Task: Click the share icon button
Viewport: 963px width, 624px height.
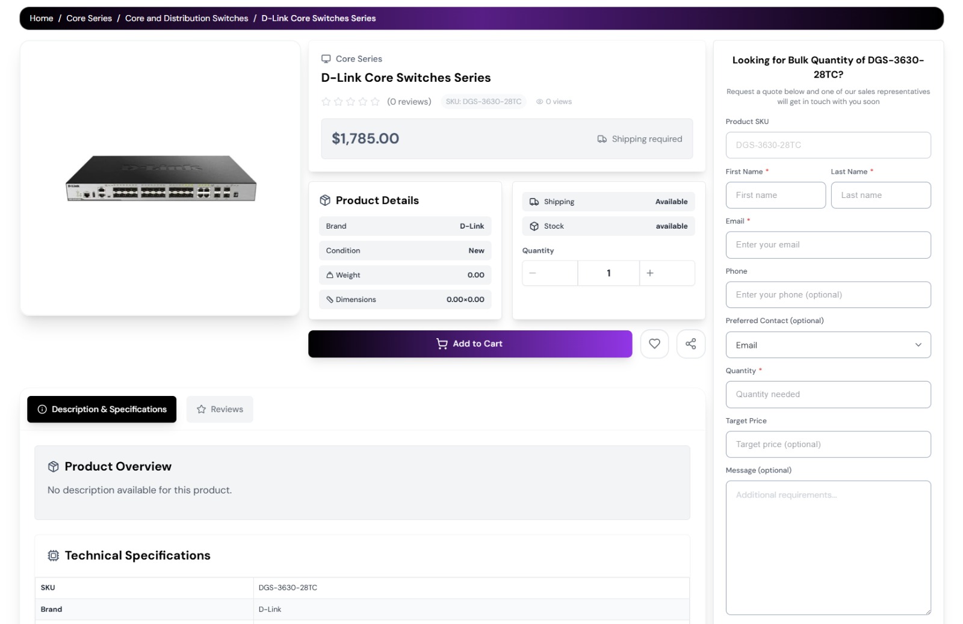Action: [x=690, y=344]
